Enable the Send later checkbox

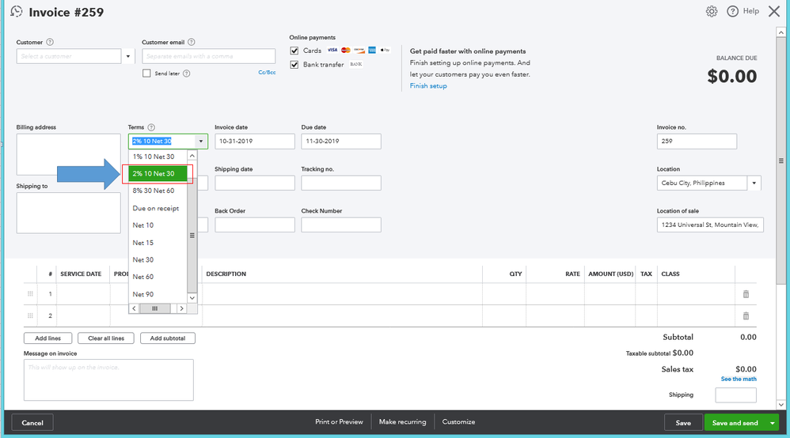(x=146, y=74)
